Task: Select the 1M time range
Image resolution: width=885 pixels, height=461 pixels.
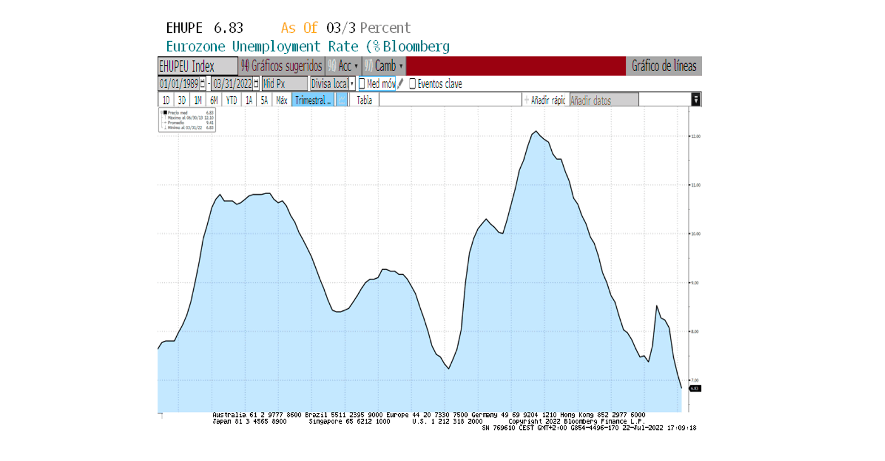Action: pos(198,100)
